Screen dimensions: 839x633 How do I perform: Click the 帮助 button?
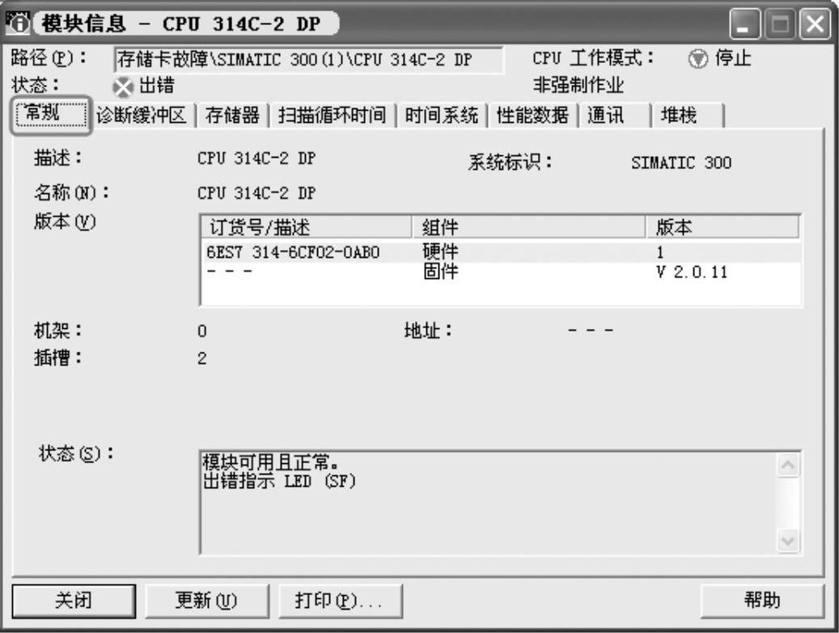pyautogui.click(x=762, y=601)
